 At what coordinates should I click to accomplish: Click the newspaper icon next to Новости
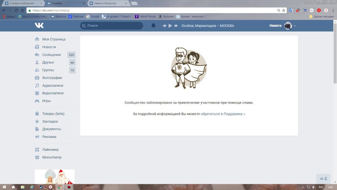tap(37, 47)
